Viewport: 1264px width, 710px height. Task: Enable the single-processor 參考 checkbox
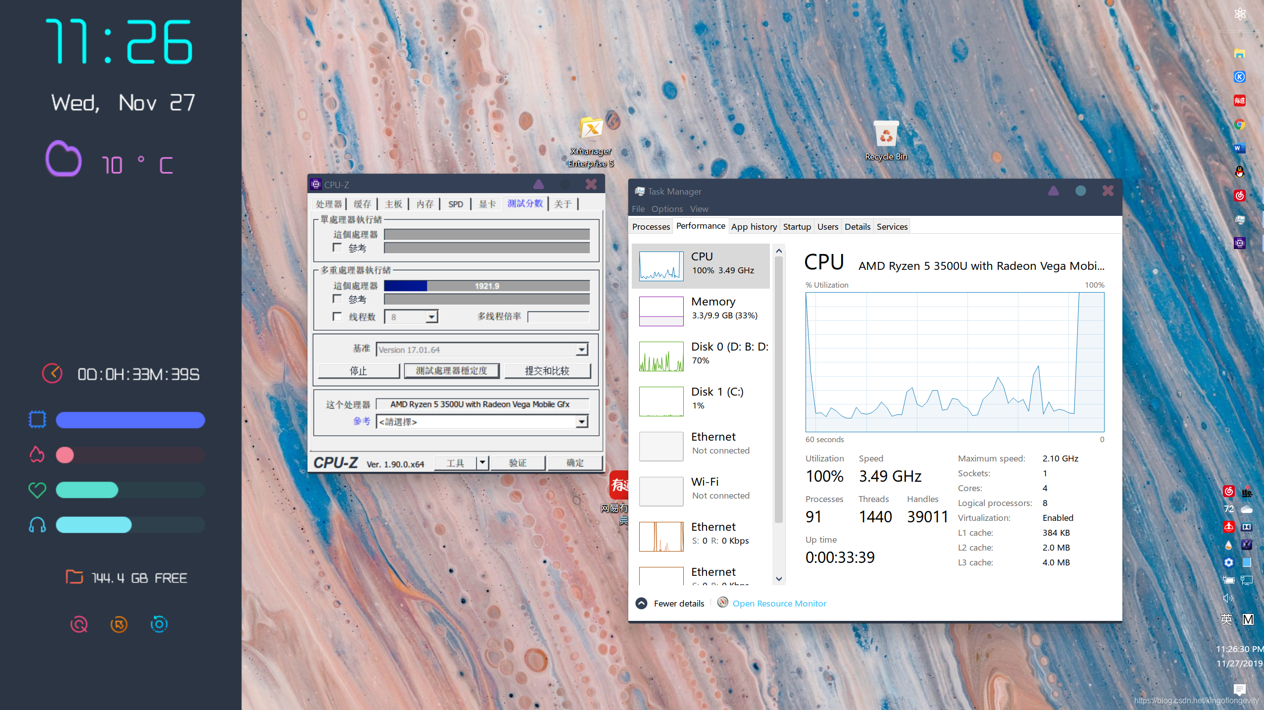pyautogui.click(x=337, y=248)
